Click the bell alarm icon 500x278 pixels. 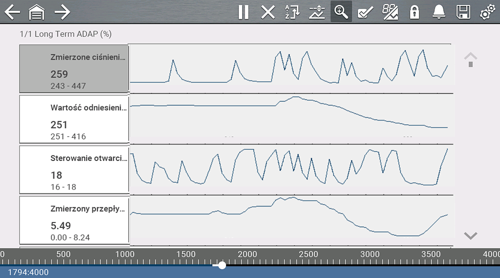click(x=439, y=12)
